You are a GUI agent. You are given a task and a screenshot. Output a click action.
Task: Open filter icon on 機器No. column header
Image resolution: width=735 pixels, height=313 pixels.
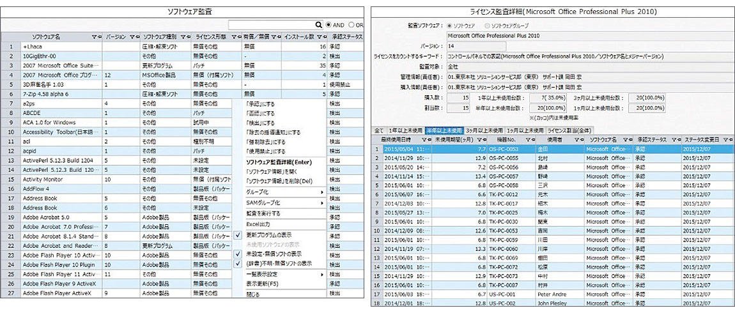528,140
